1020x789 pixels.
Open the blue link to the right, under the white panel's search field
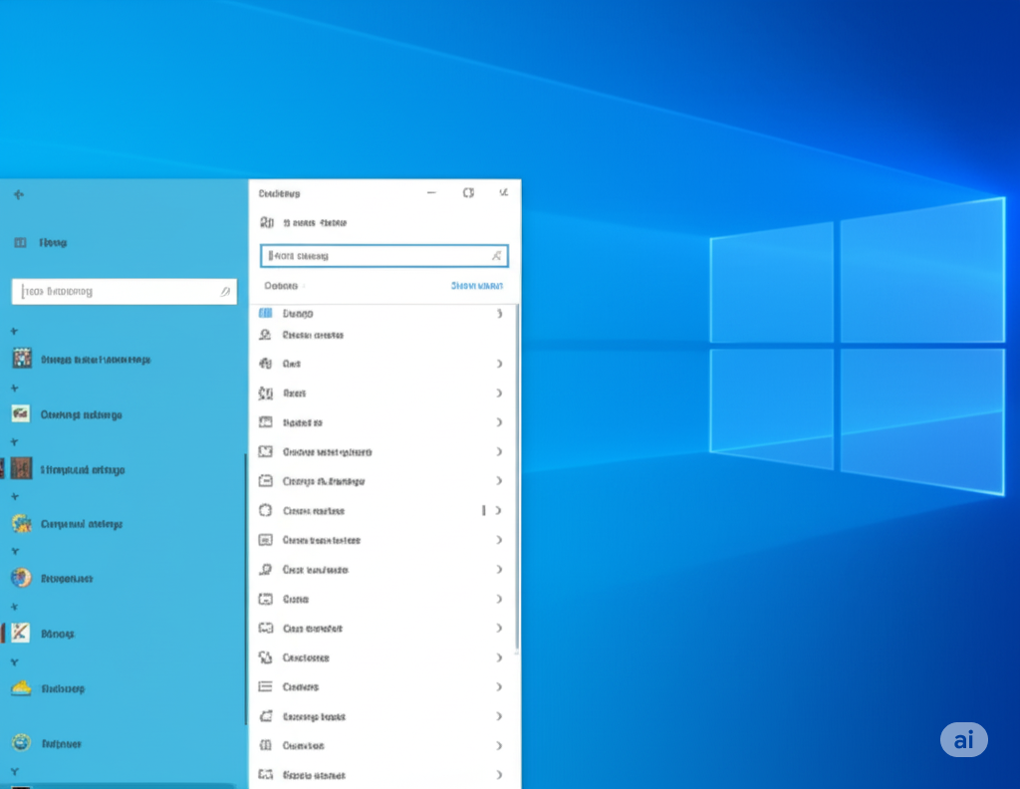477,286
